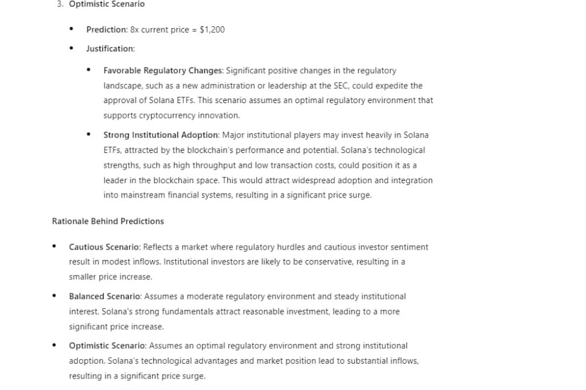The image size is (586, 390).
Task: Click the bold "Balanced Scenario" label
Action: point(105,297)
